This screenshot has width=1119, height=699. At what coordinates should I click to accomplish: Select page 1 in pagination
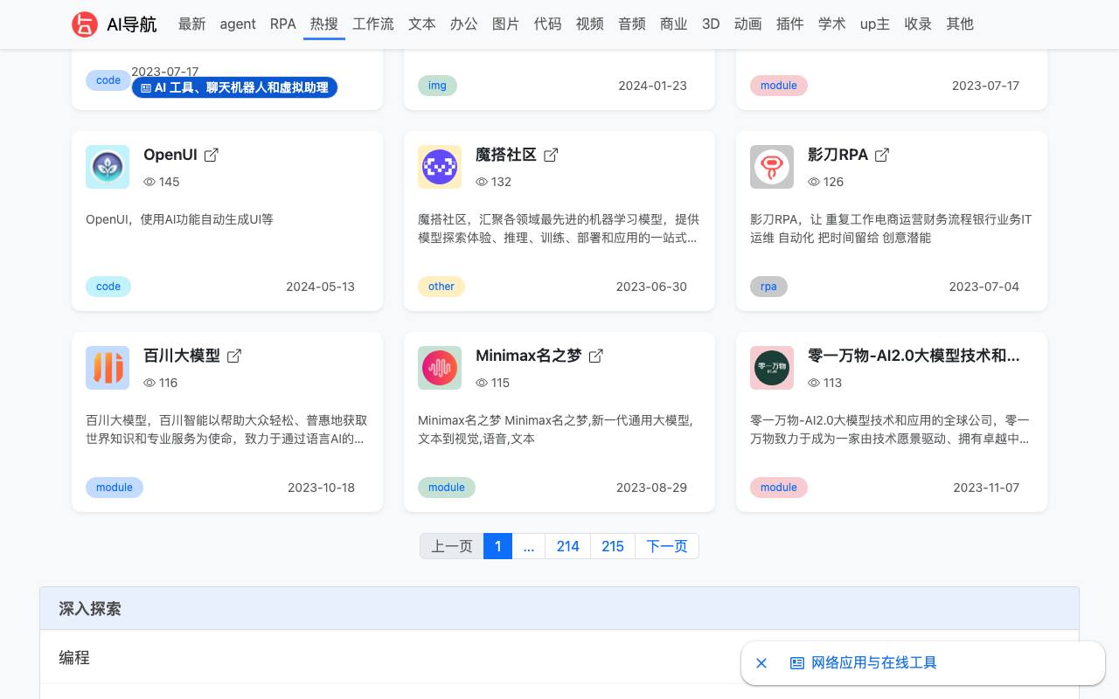click(x=497, y=546)
